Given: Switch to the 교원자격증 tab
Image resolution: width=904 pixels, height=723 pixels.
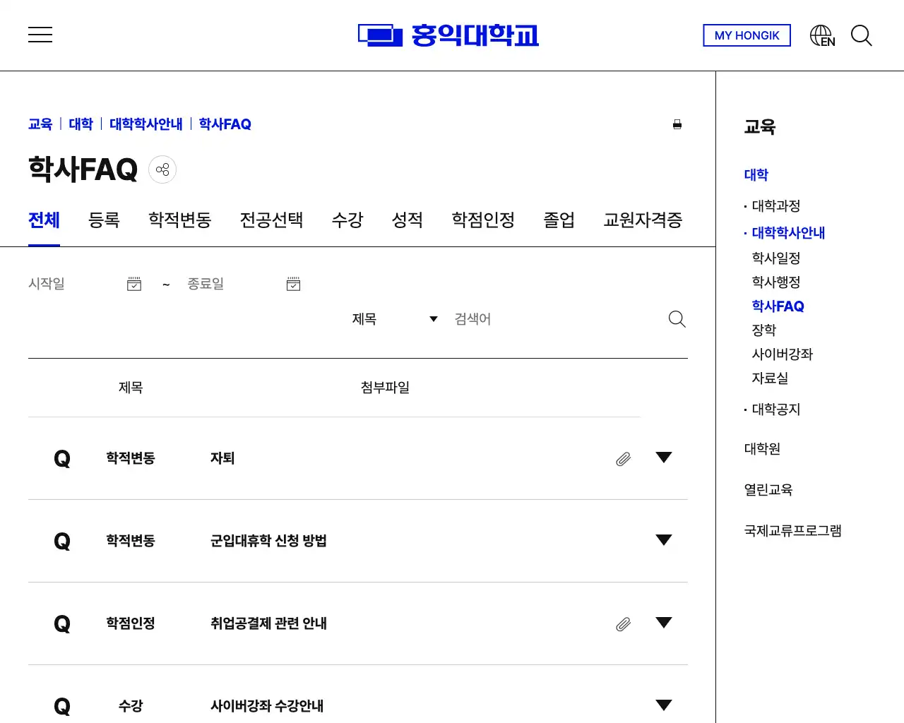Looking at the screenshot, I should tap(642, 220).
